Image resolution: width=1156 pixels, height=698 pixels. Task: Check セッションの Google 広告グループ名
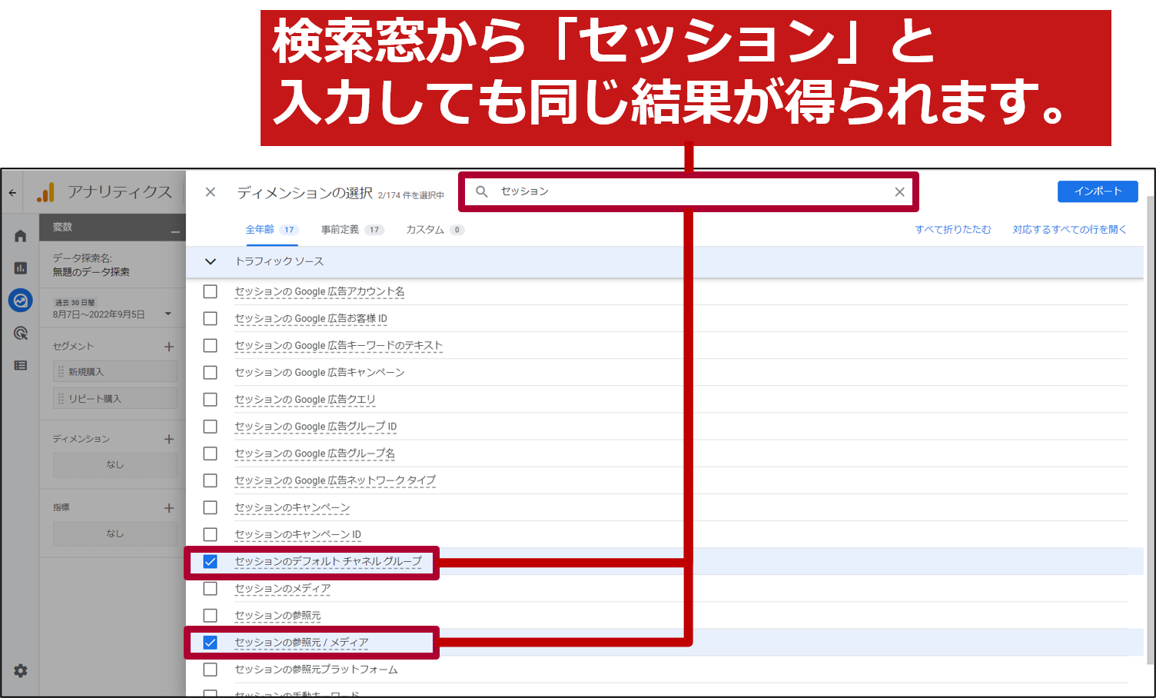pyautogui.click(x=210, y=454)
